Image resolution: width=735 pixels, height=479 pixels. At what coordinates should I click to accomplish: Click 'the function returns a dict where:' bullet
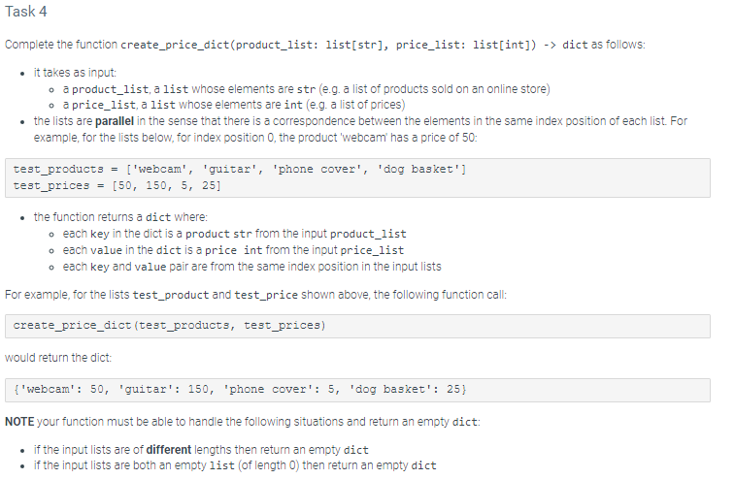120,217
